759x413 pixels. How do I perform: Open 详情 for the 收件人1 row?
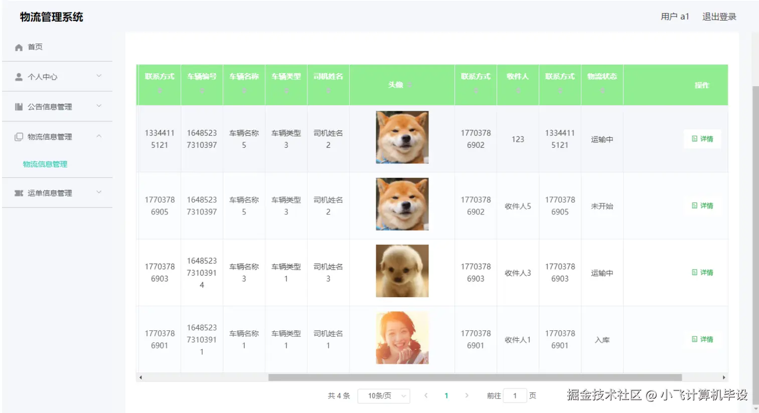point(702,339)
